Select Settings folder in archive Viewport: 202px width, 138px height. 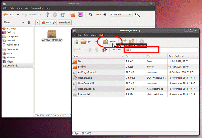tap(136, 67)
